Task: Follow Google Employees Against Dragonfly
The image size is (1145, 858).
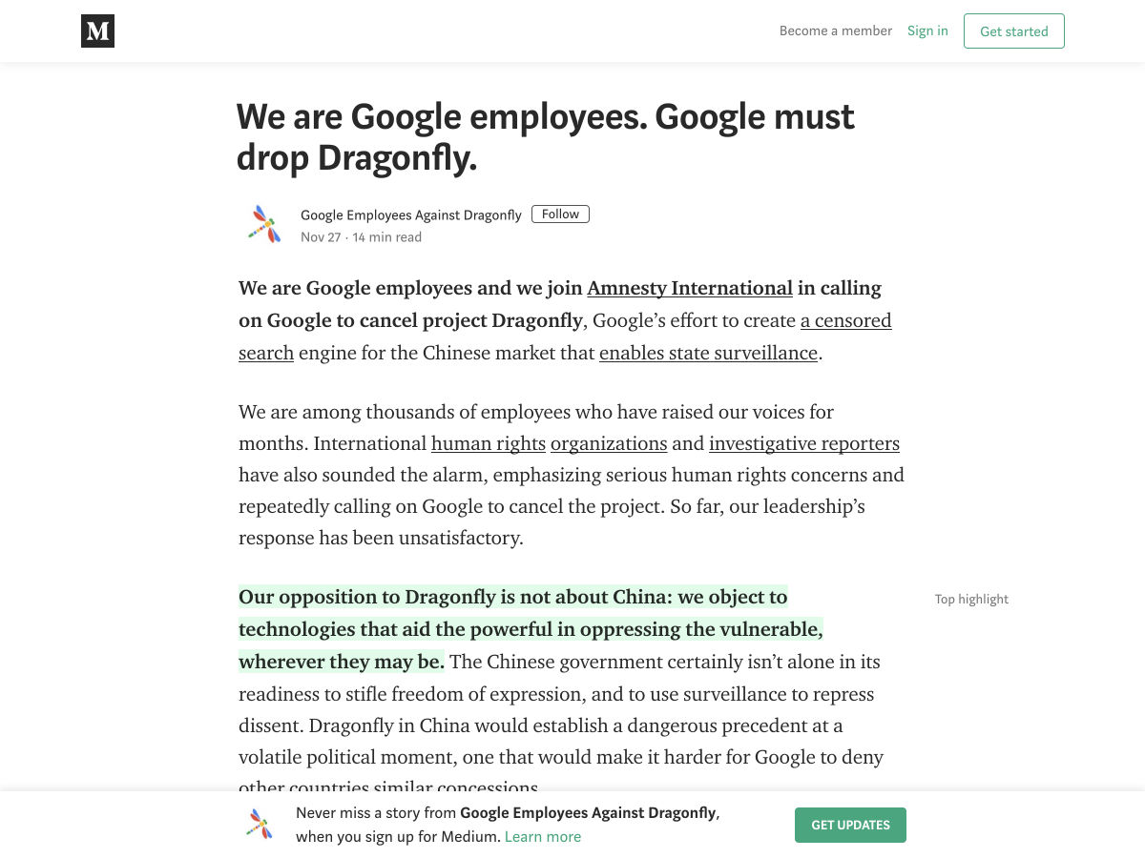Action: [x=560, y=214]
